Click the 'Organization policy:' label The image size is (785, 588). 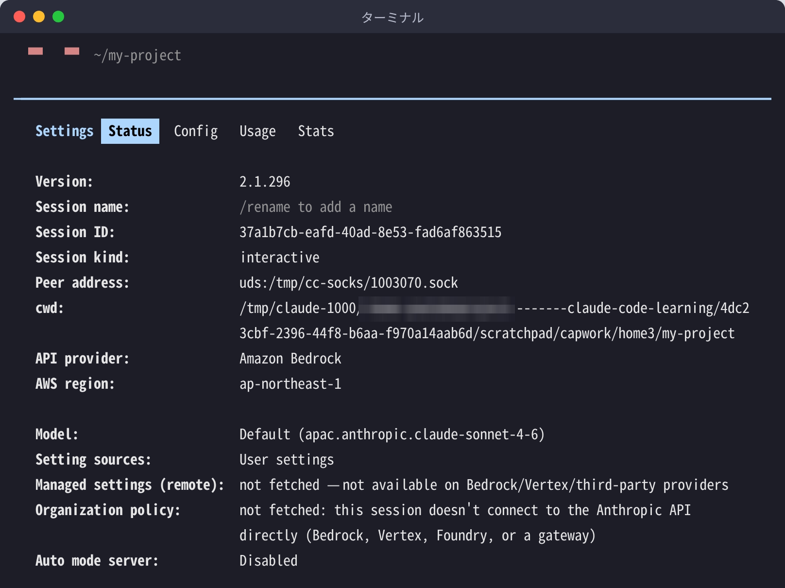coord(108,510)
